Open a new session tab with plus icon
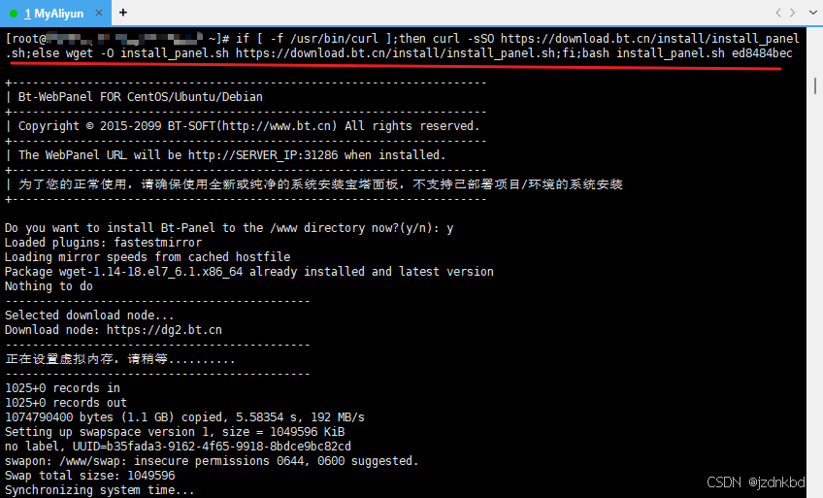The height and width of the screenshot is (498, 823). click(x=123, y=13)
